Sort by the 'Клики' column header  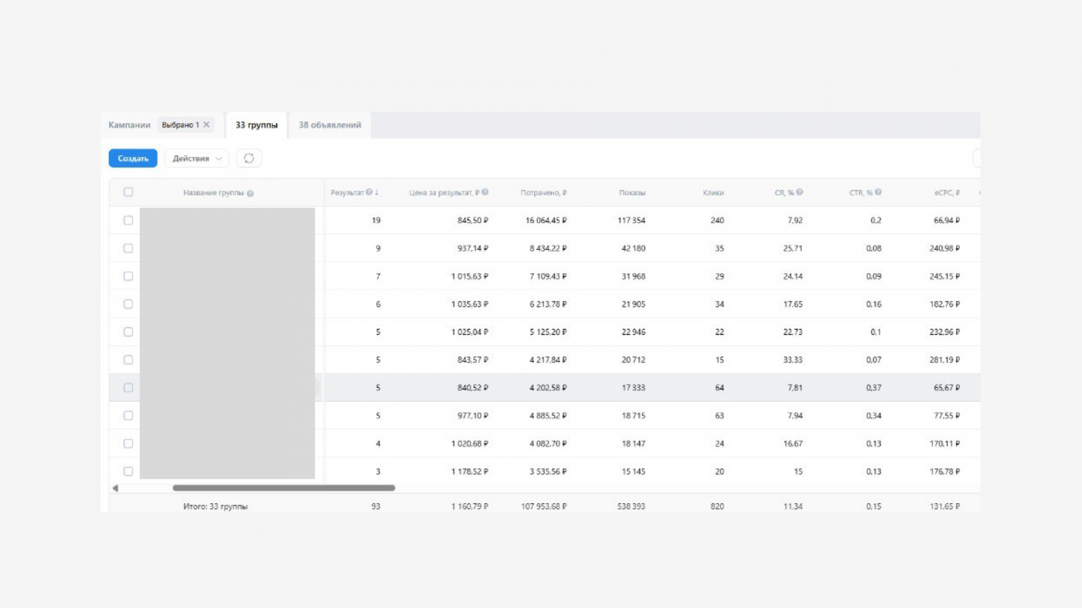click(x=713, y=193)
